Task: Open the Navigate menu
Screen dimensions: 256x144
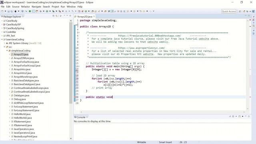Action: (36, 7)
